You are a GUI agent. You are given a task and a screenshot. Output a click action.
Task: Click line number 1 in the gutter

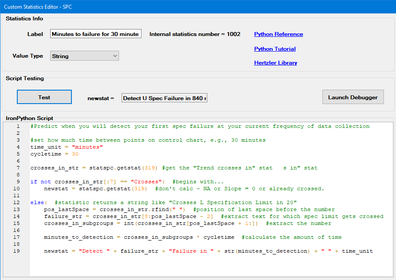point(18,127)
